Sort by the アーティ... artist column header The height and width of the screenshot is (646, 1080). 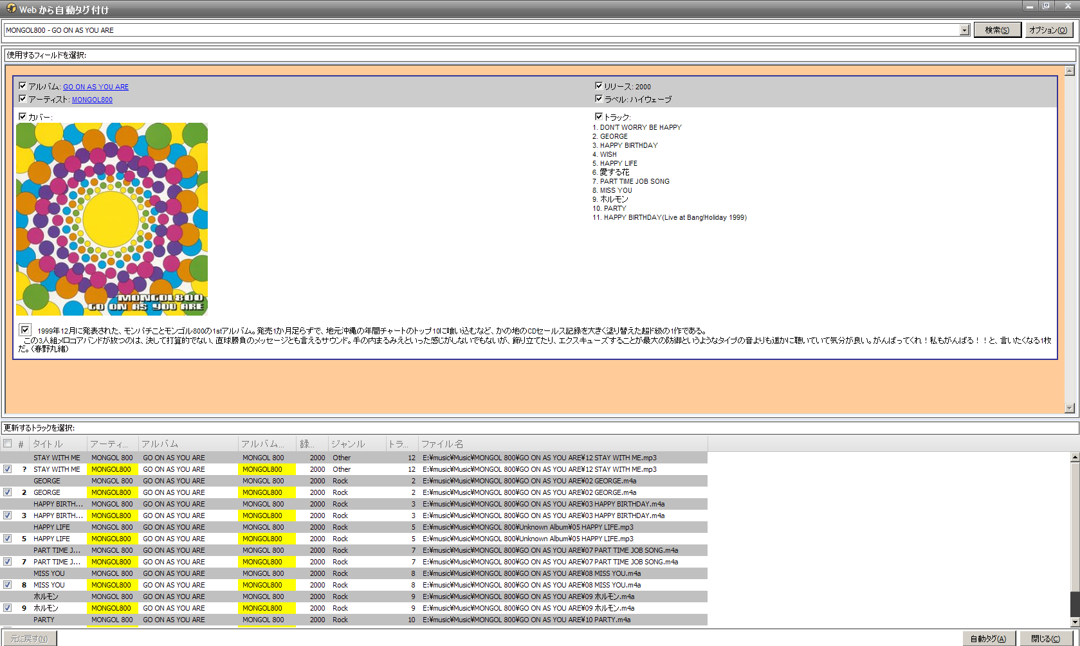point(112,444)
